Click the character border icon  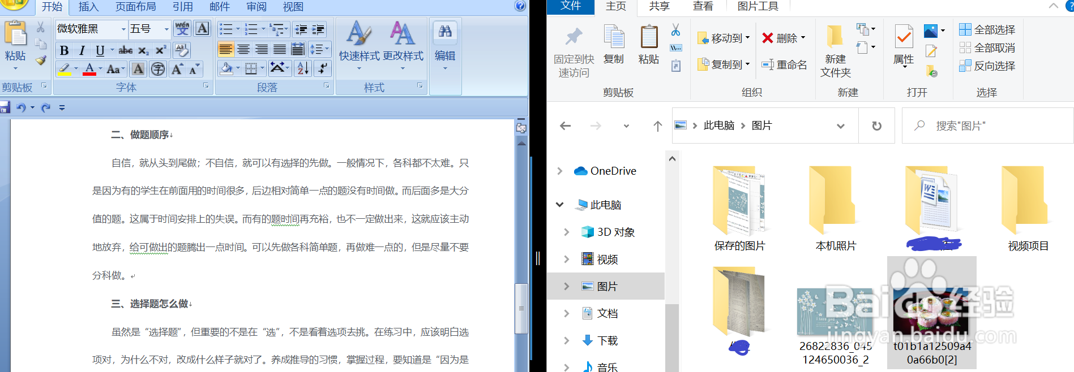(202, 28)
